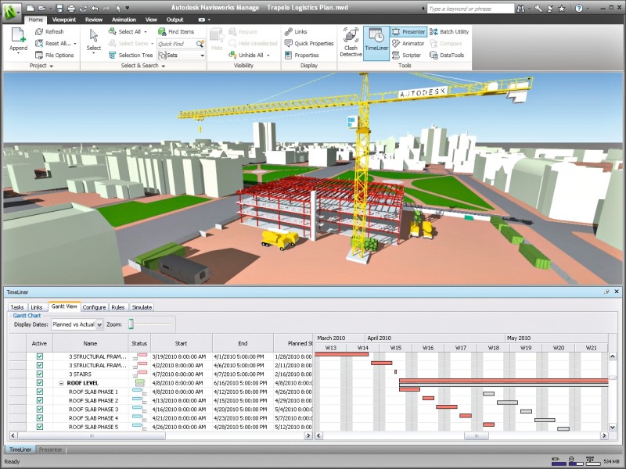Toggle Active checkbox for ROOF SLAB PHASE 5
The image size is (626, 469).
(x=40, y=427)
